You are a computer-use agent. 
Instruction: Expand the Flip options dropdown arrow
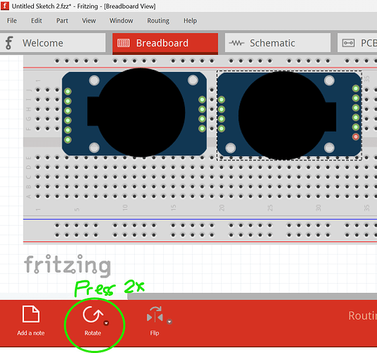(x=169, y=322)
